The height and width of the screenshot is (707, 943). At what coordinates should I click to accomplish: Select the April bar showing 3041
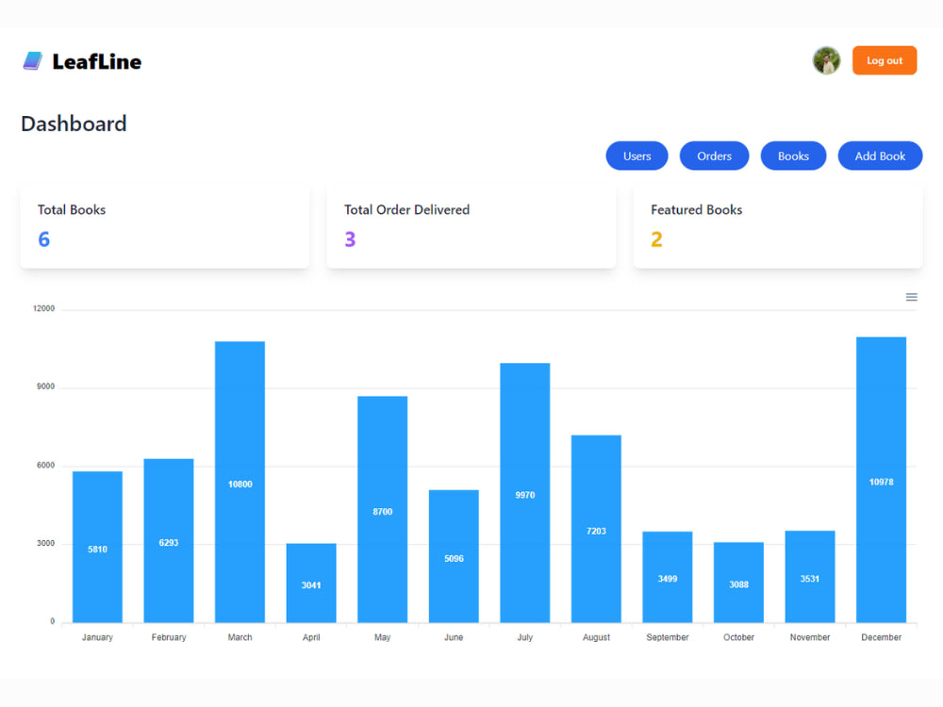tap(311, 583)
